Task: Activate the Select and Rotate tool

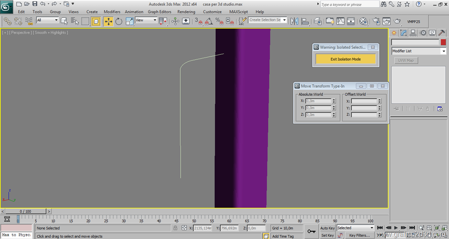Action: [119, 21]
